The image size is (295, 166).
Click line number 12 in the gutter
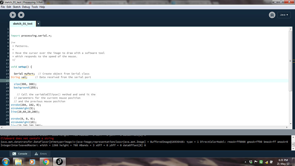point(7,67)
